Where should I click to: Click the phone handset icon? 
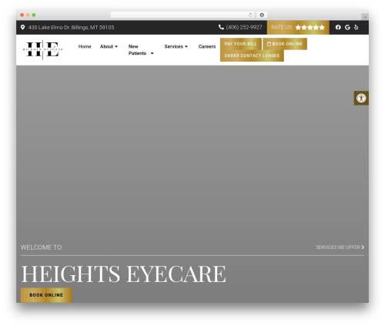click(x=221, y=27)
